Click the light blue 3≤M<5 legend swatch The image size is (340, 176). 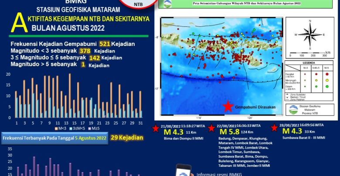71,129
